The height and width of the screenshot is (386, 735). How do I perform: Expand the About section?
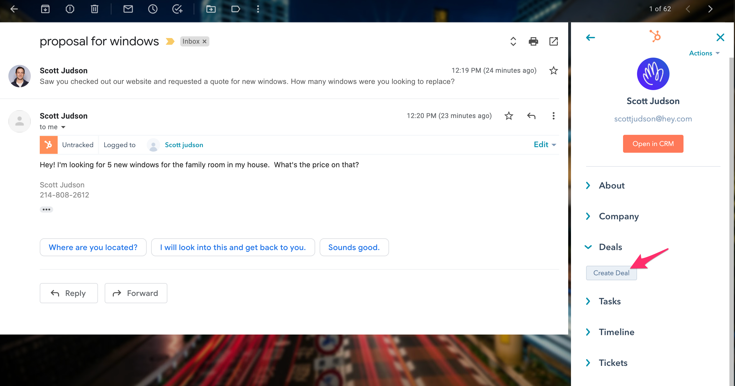click(x=612, y=186)
